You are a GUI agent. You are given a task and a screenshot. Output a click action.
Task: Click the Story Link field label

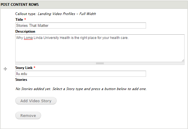click(24, 68)
